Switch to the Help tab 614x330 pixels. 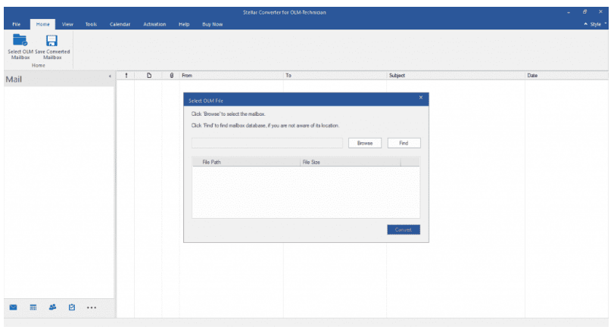pos(184,24)
